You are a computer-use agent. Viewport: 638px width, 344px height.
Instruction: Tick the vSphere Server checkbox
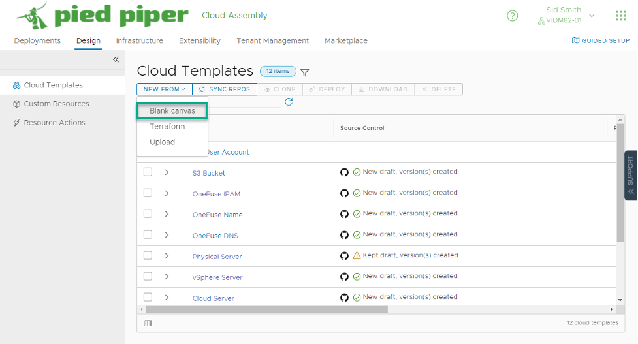(148, 277)
